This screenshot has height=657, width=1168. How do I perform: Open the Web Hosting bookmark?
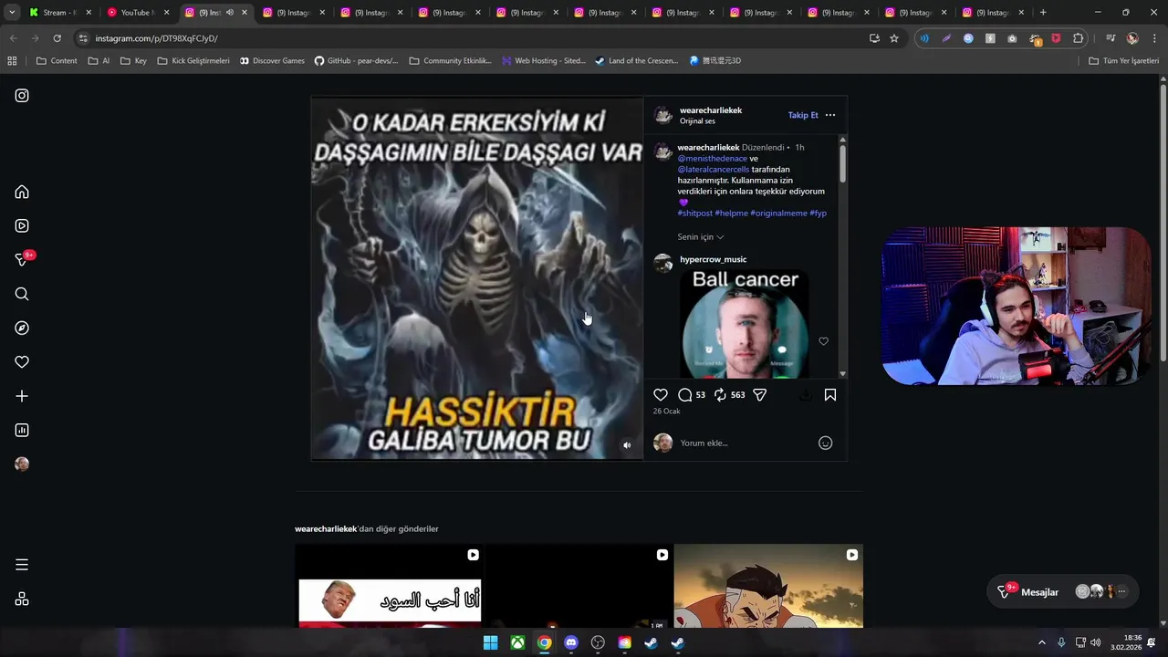[x=544, y=61]
